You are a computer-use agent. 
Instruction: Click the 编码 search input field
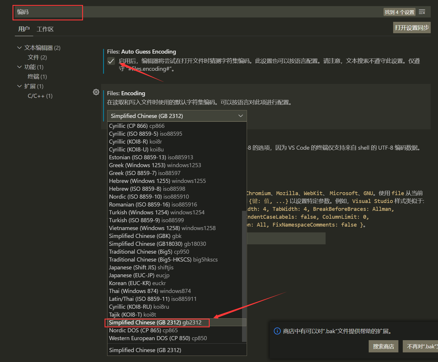pos(47,12)
